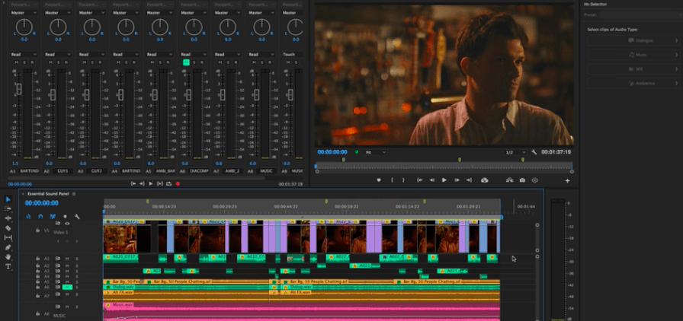Click the timeline timecode 00:00:00:00 field
Screen dimensions: 683x321
click(x=41, y=203)
